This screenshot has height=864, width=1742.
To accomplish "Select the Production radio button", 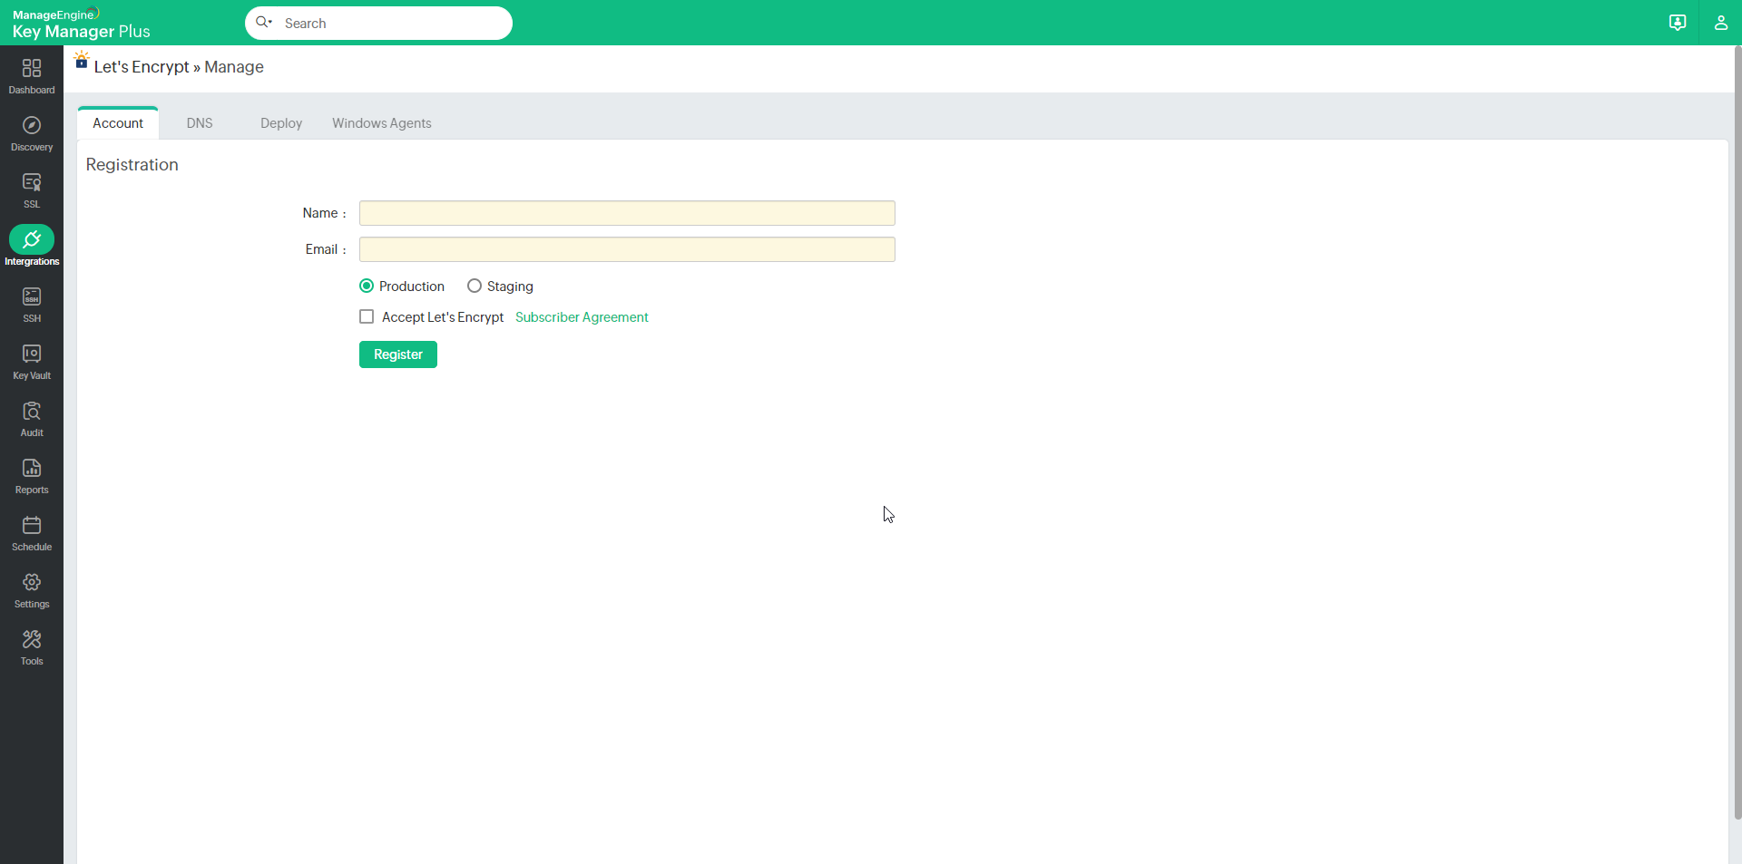I will pos(367,286).
